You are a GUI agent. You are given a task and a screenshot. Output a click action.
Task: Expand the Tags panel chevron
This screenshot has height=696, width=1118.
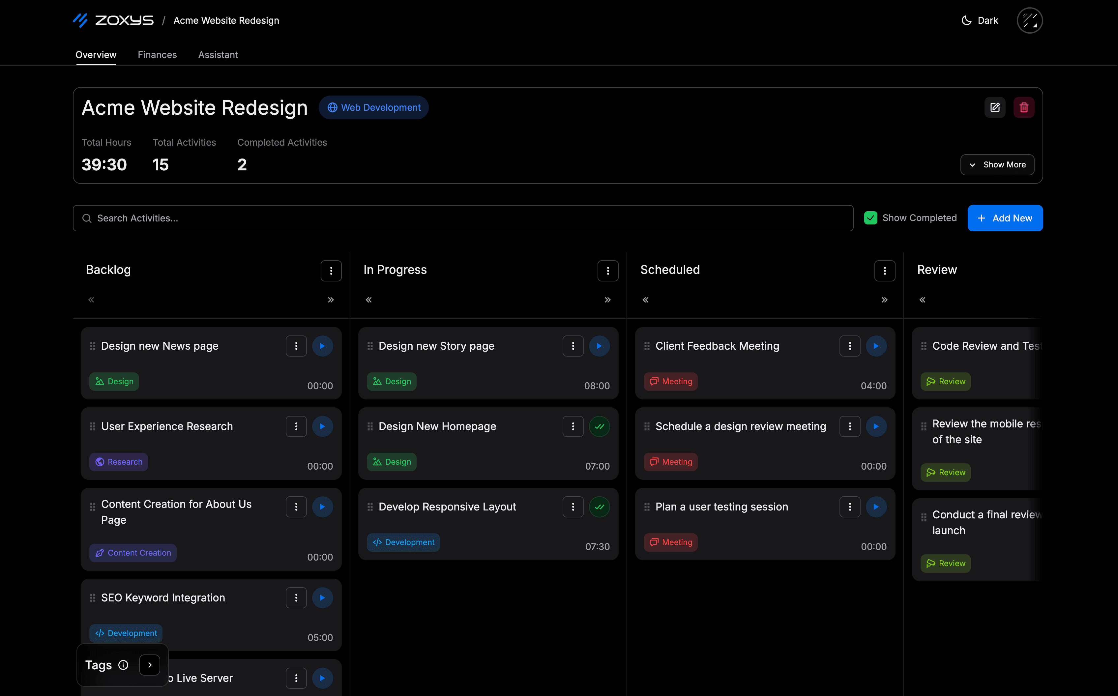click(x=150, y=665)
